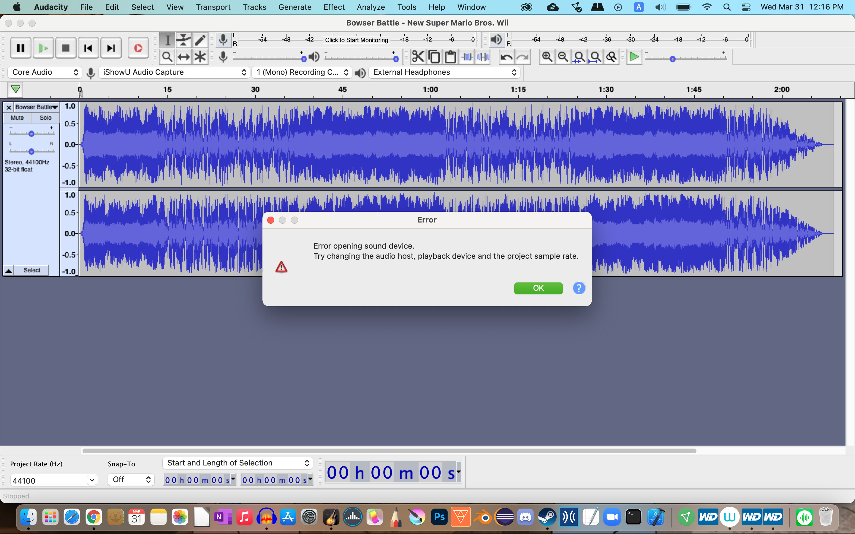Open the audio position time format arrow
Image resolution: width=855 pixels, height=534 pixels.
pos(458,471)
